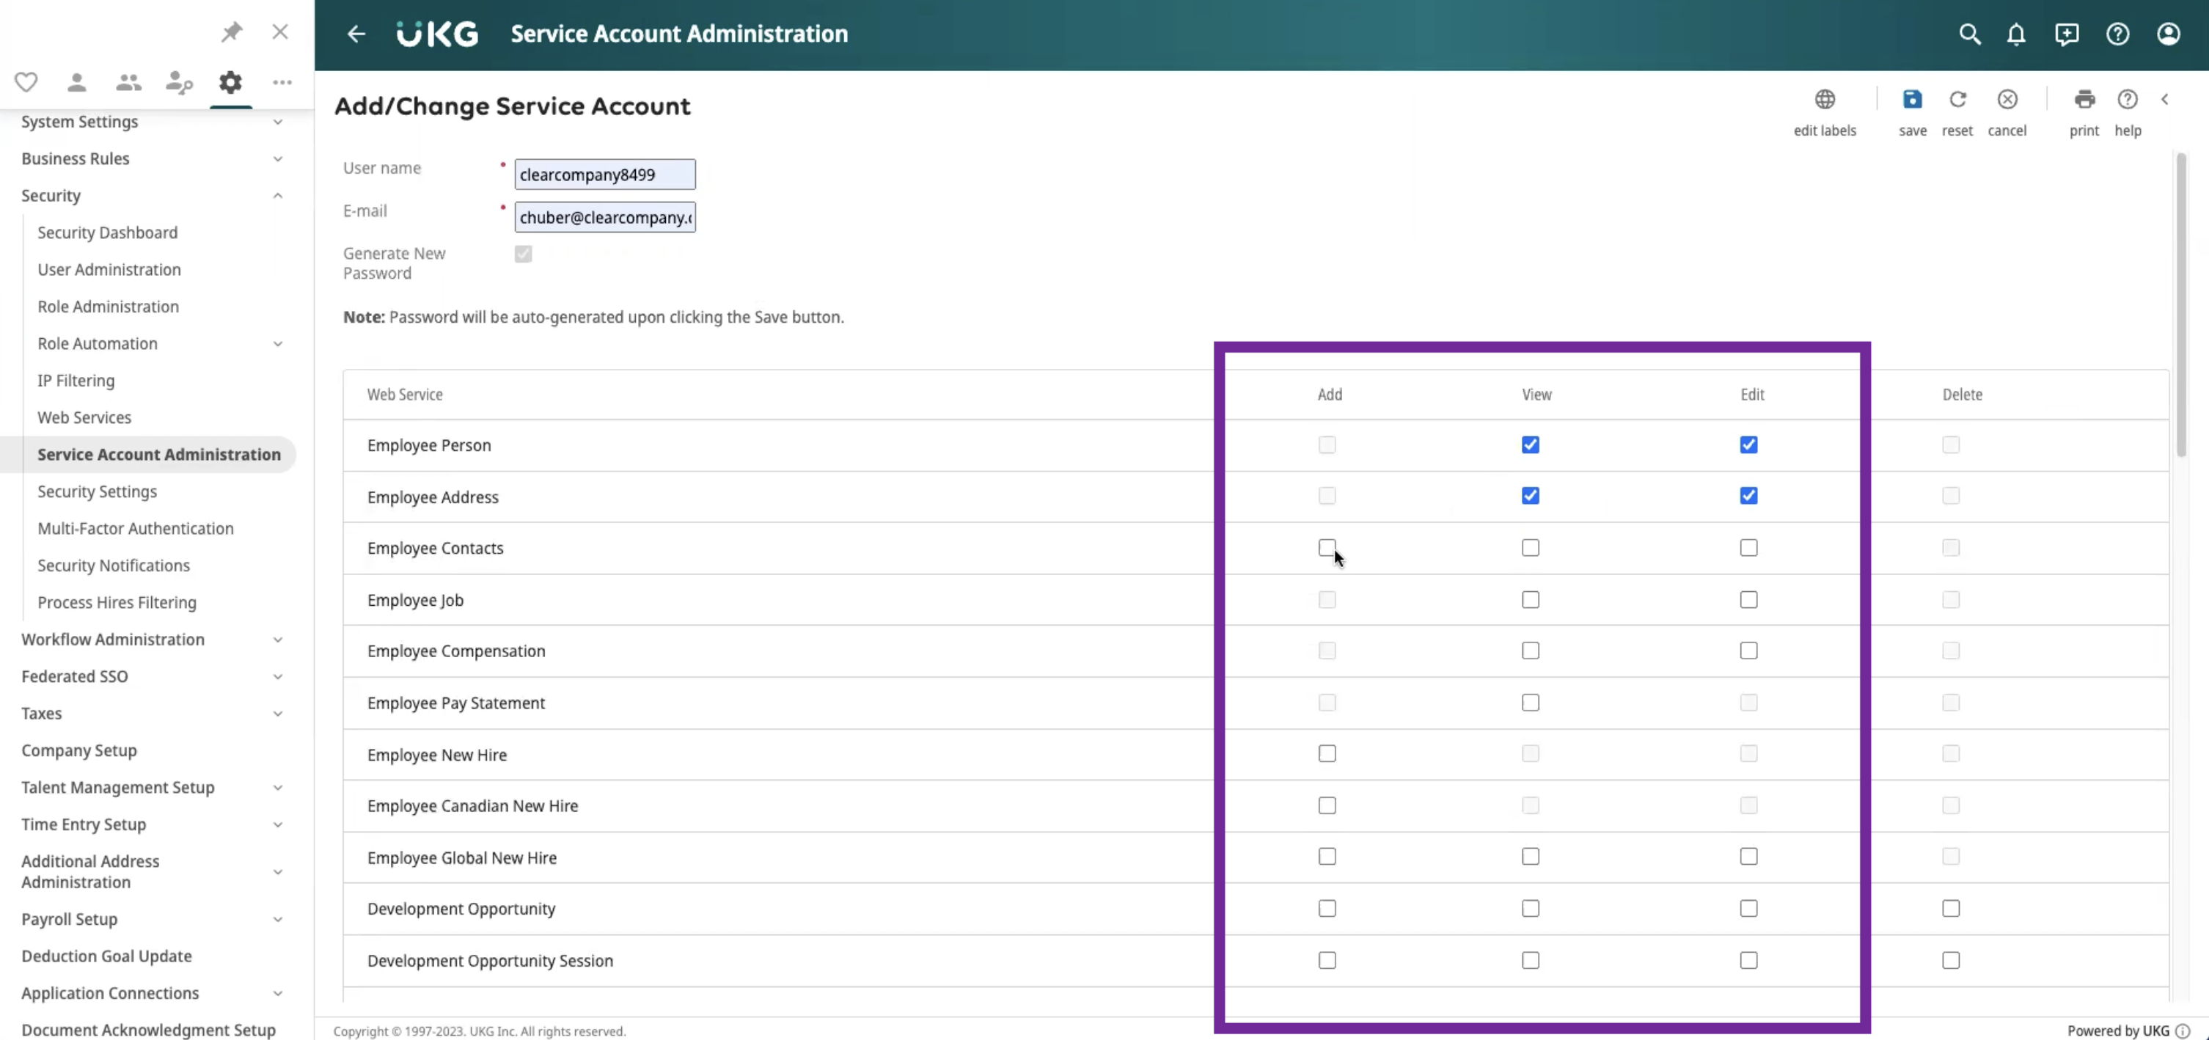The width and height of the screenshot is (2209, 1040).
Task: Open Process Hires Filtering
Action: (117, 603)
